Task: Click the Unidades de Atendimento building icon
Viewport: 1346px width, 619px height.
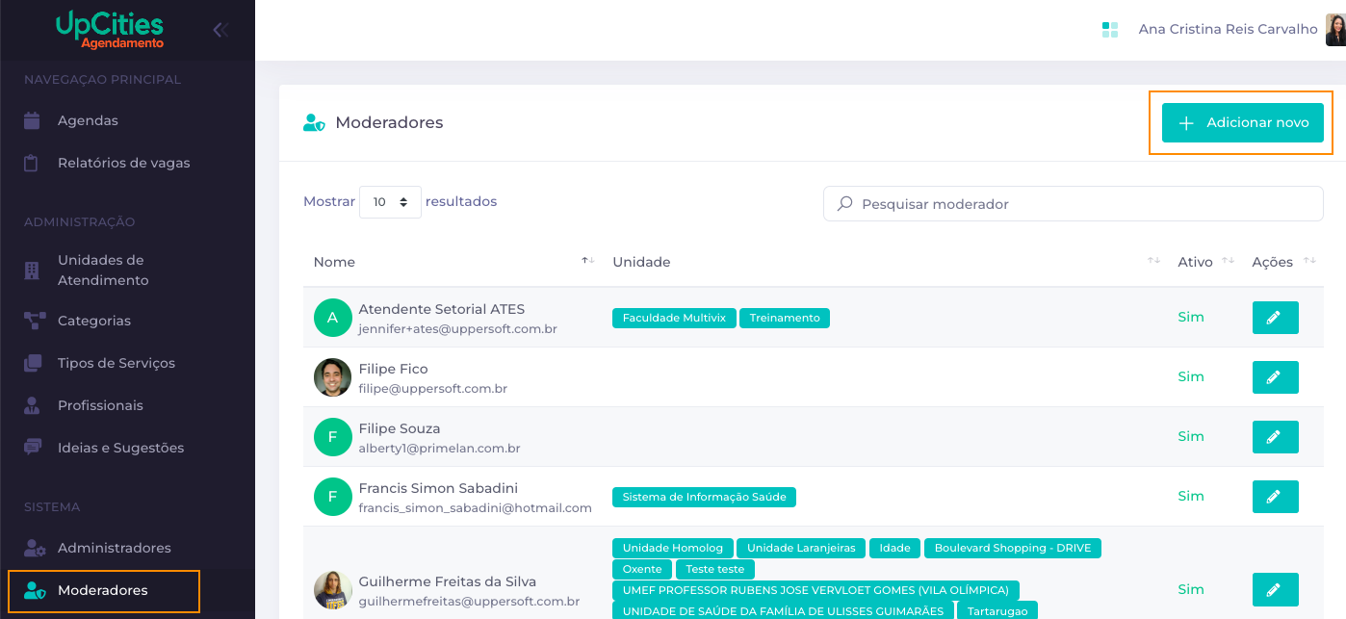Action: tap(32, 270)
